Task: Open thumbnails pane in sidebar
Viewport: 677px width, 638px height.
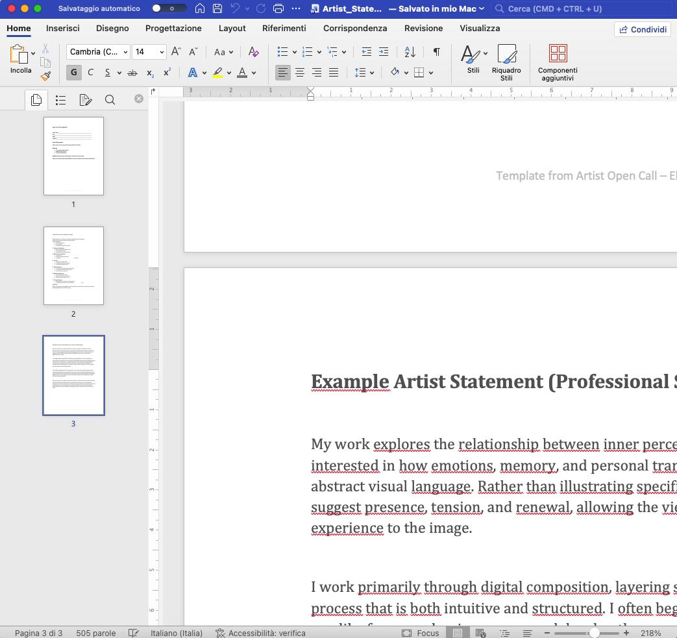Action: (x=36, y=100)
